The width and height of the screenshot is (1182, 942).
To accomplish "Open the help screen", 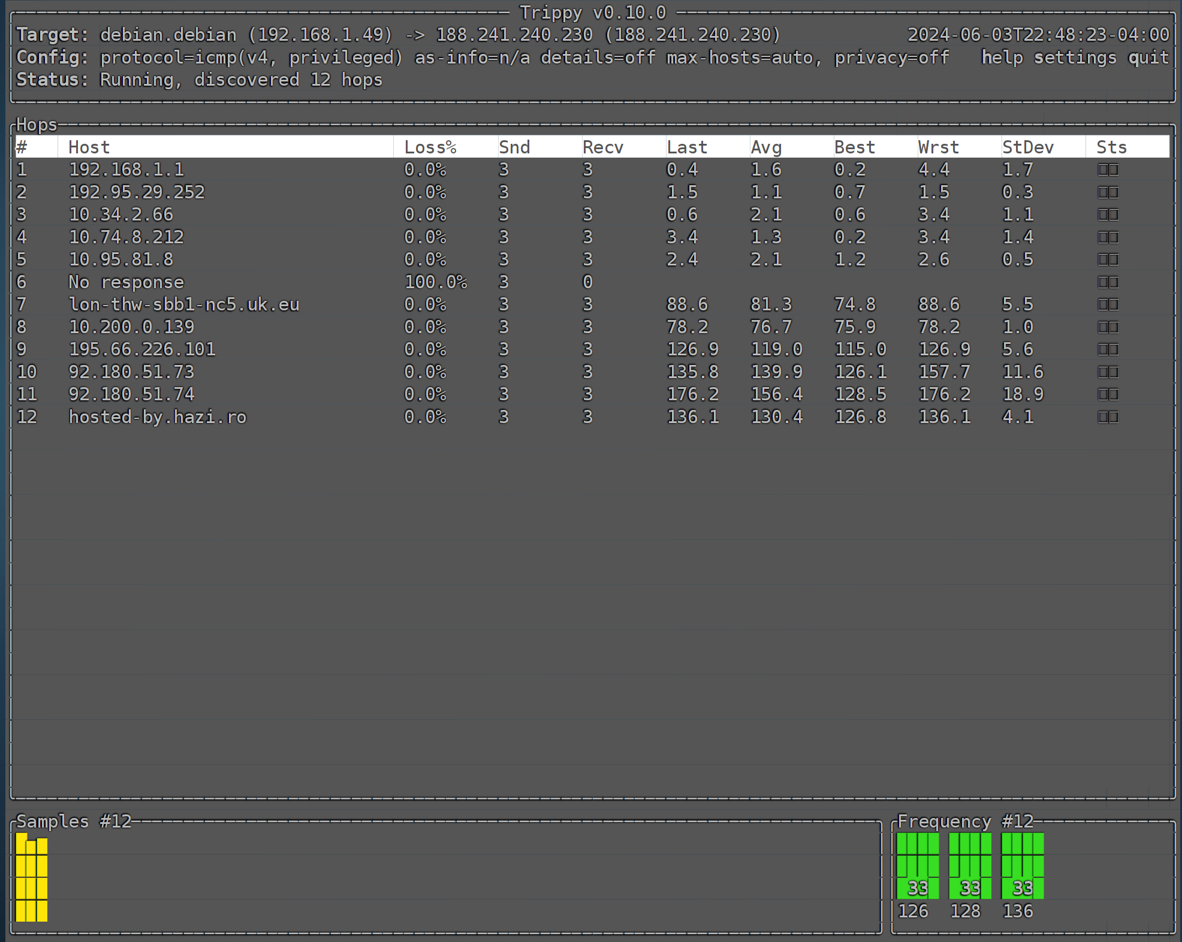I will [x=1002, y=58].
